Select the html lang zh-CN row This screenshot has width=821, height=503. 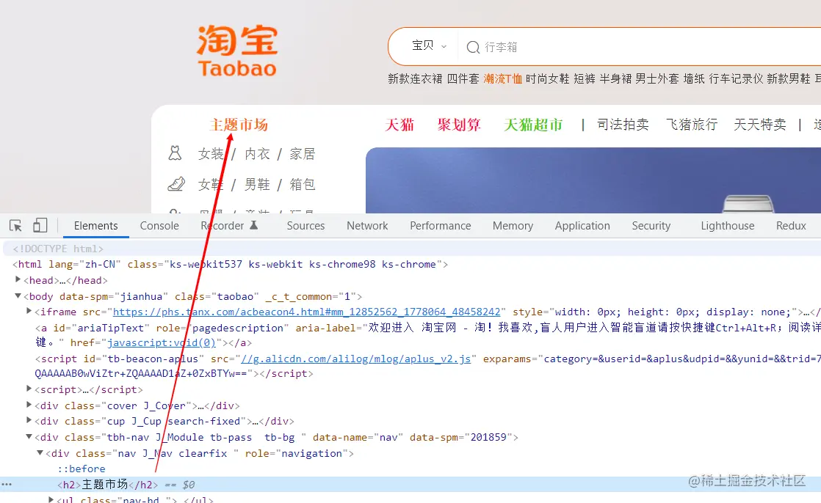410,264
